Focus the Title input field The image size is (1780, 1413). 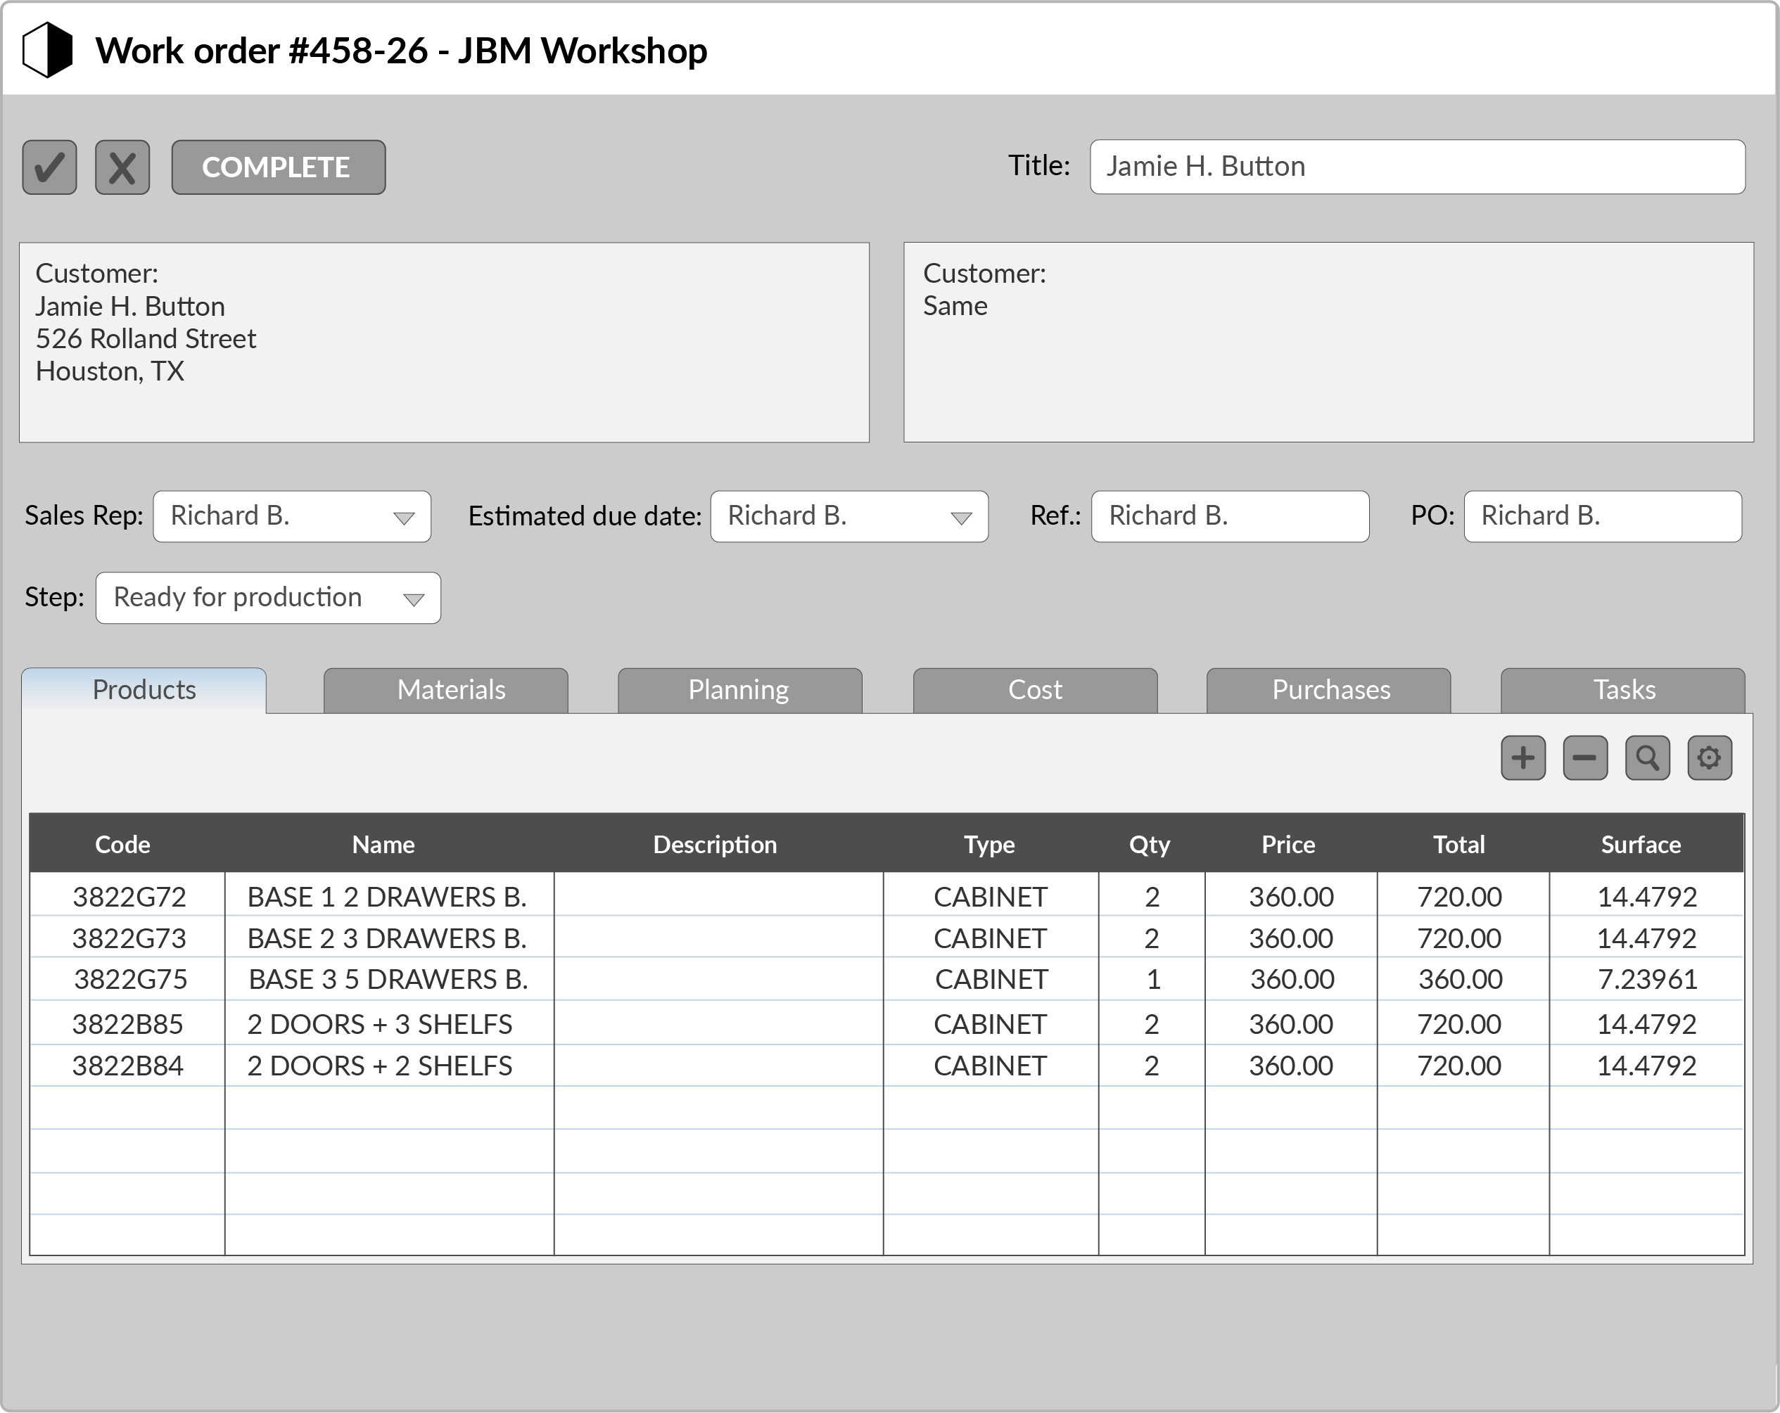pos(1418,167)
